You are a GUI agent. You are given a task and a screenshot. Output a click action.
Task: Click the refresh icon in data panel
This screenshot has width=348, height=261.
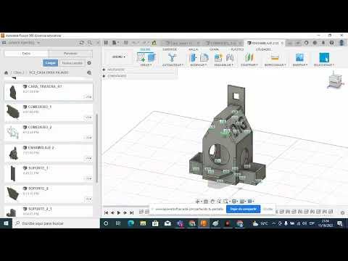[x=82, y=43]
